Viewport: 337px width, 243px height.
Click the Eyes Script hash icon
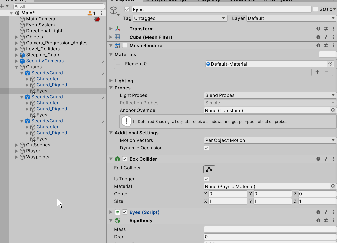click(x=117, y=212)
